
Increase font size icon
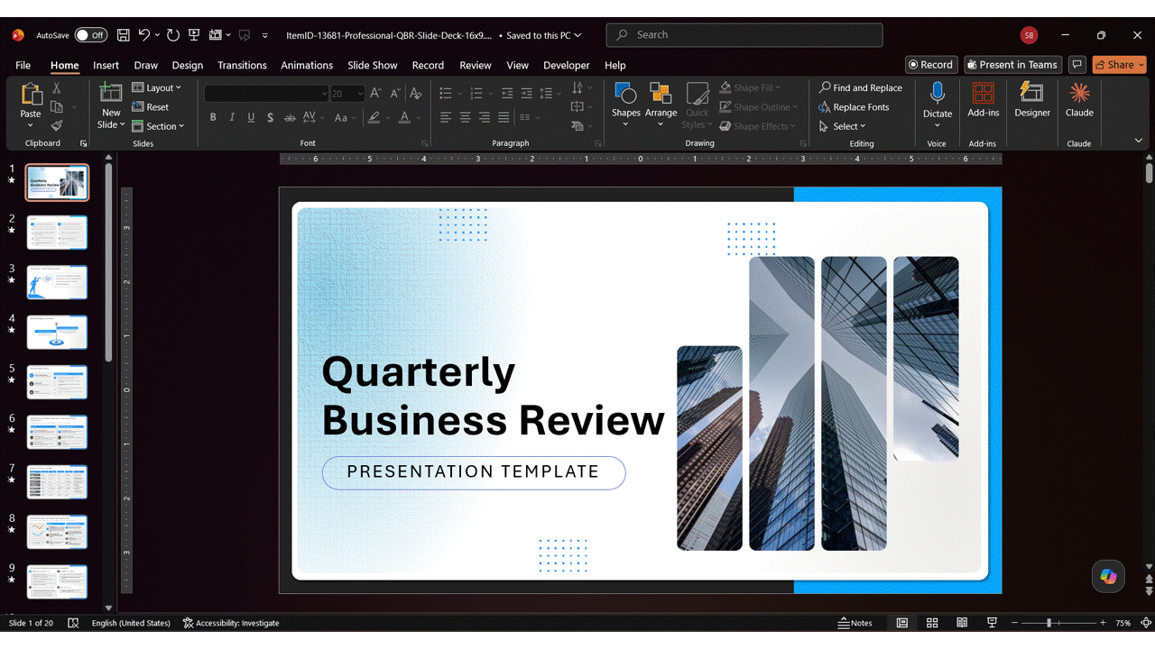pyautogui.click(x=376, y=93)
